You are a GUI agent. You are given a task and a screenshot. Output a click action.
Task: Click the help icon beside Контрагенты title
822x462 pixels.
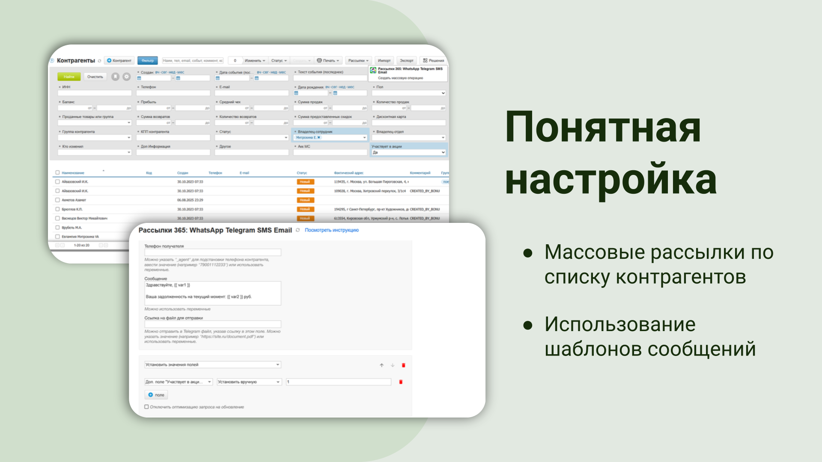pos(52,61)
